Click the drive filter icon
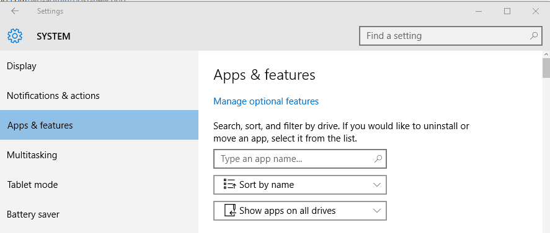This screenshot has height=233, width=550. tap(230, 211)
